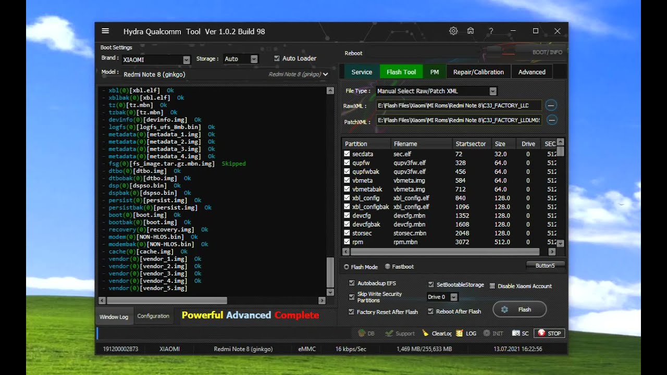Viewport: 667px width, 375px height.
Task: Click the Startsector column header
Action: (472, 144)
